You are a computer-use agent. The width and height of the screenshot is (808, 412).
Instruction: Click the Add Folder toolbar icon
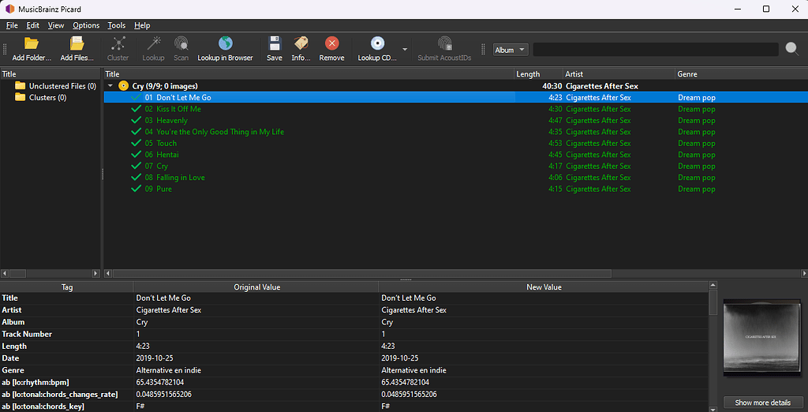click(32, 43)
